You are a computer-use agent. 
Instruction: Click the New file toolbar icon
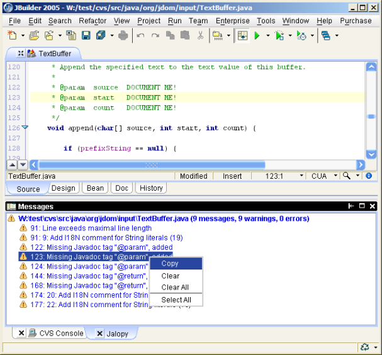[x=12, y=35]
